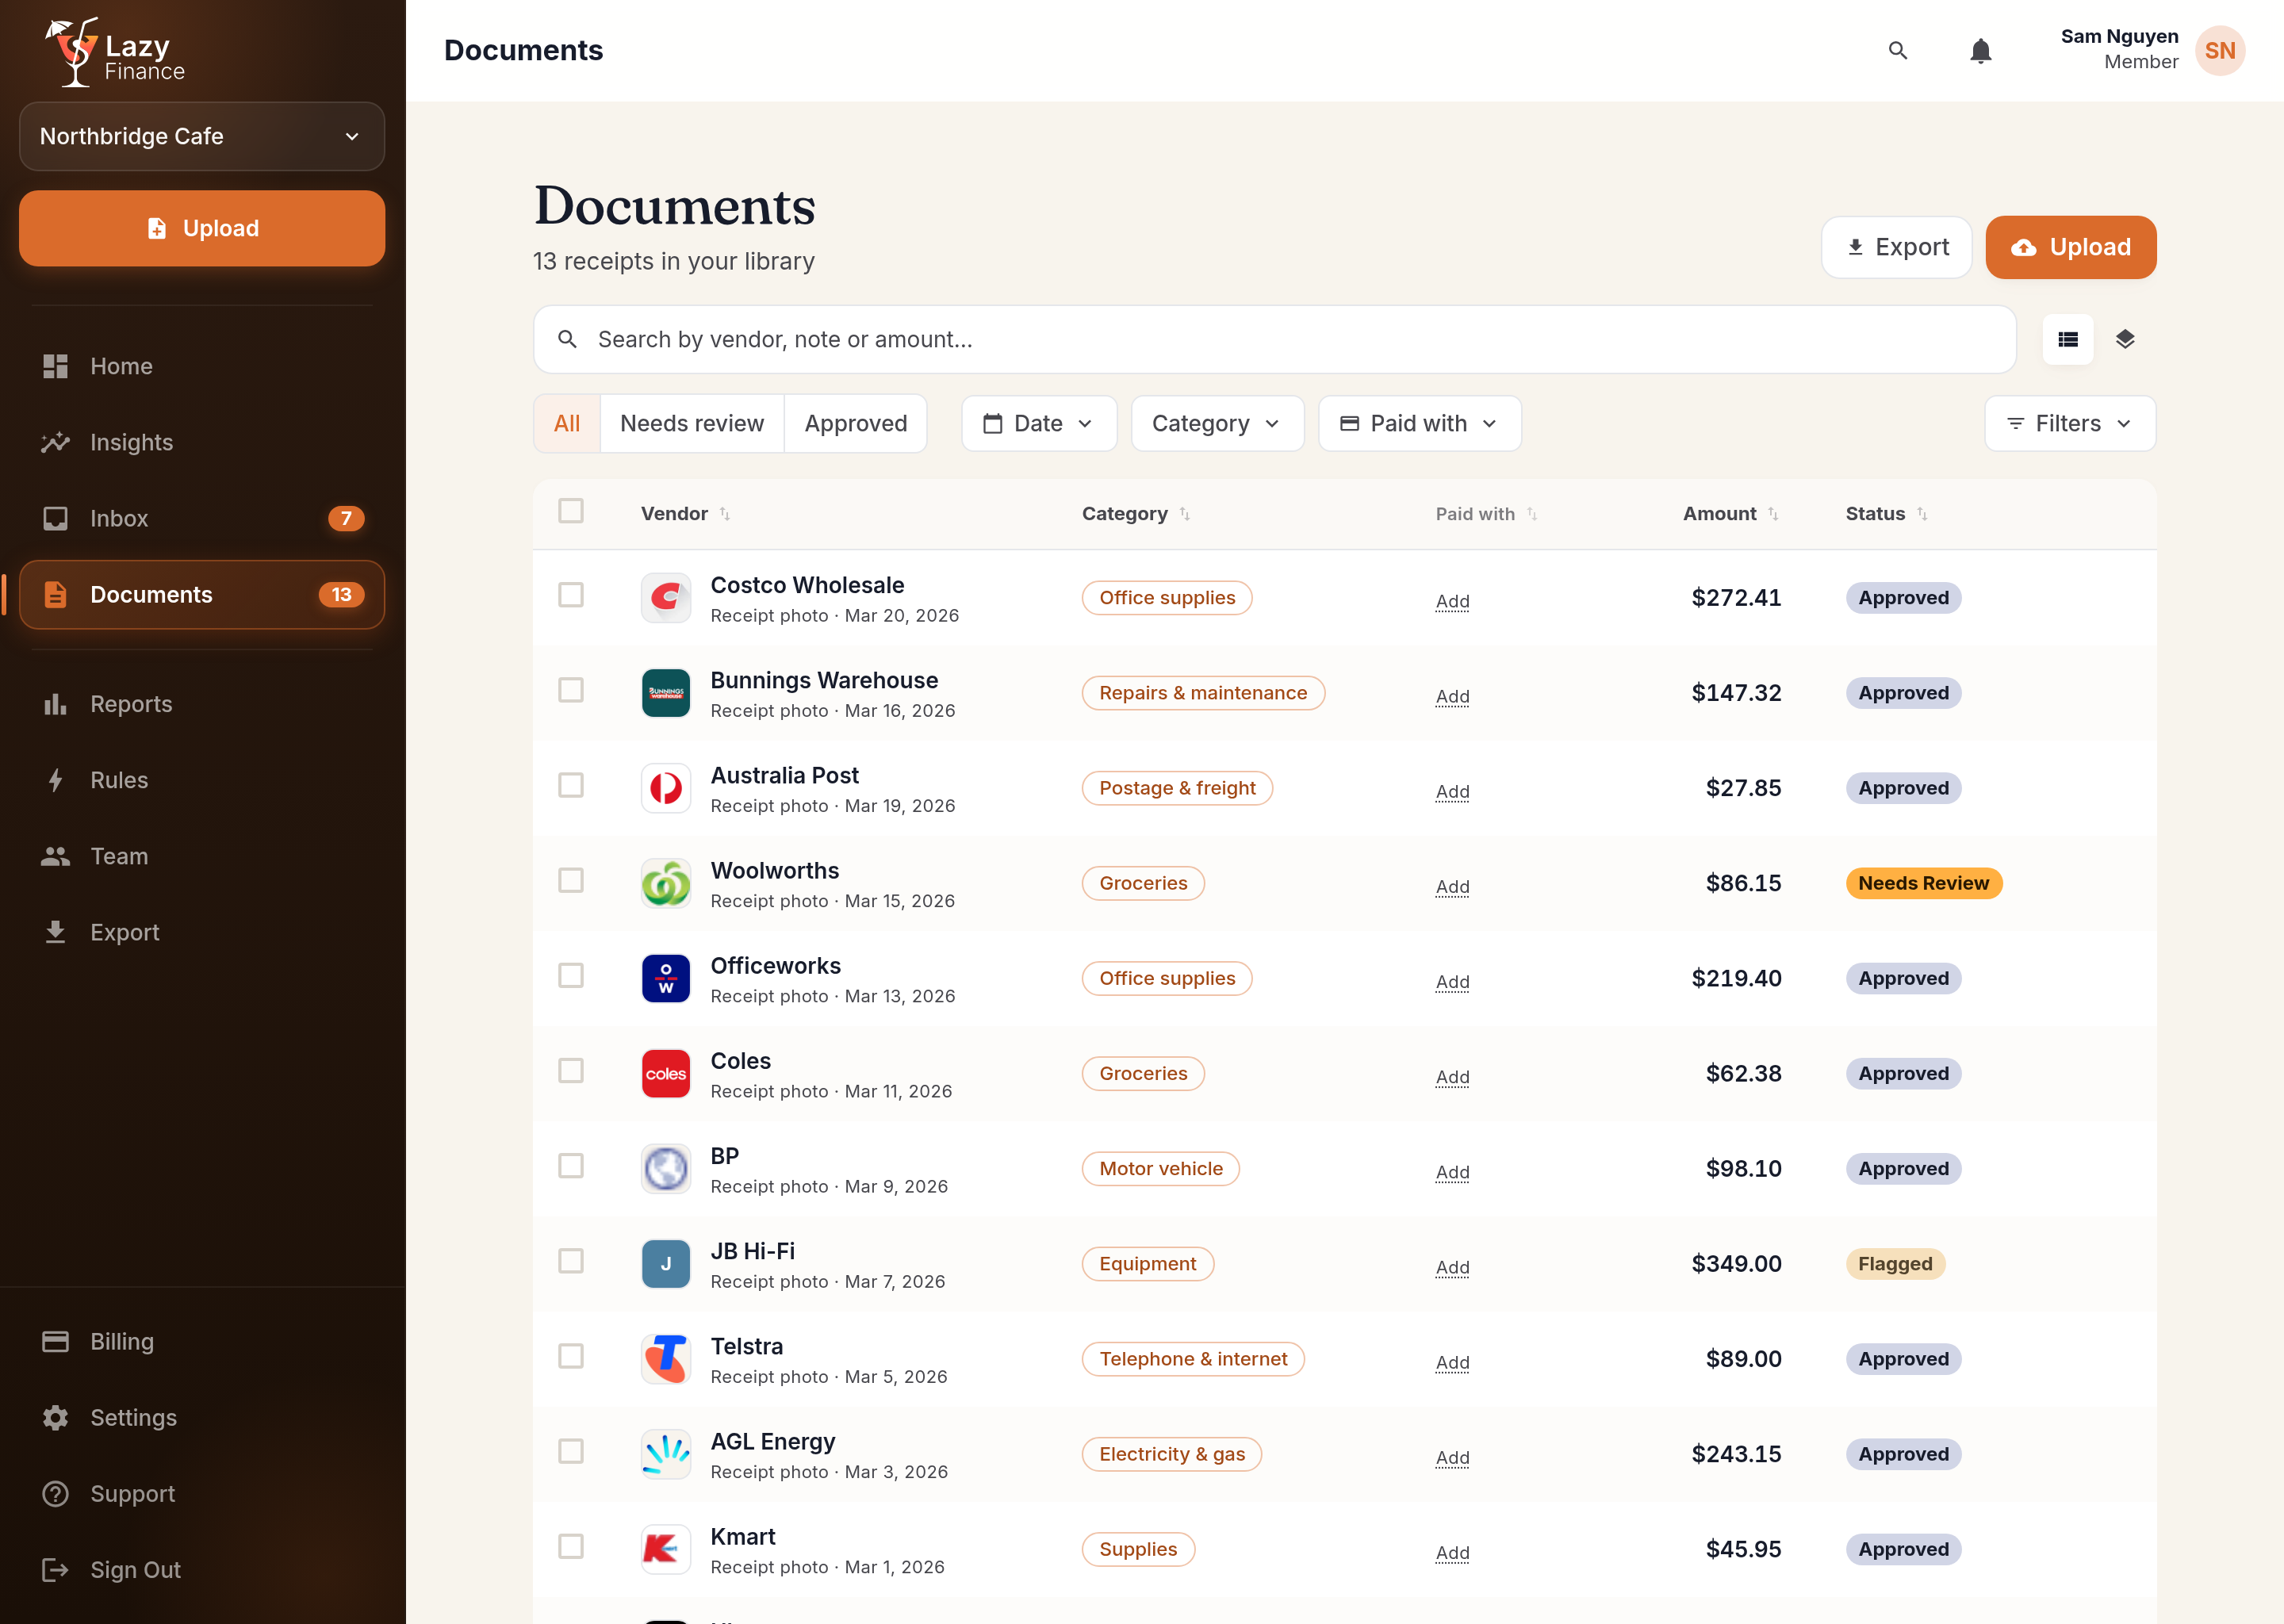Image resolution: width=2284 pixels, height=1624 pixels.
Task: Switch to stacked layers view
Action: click(2124, 340)
